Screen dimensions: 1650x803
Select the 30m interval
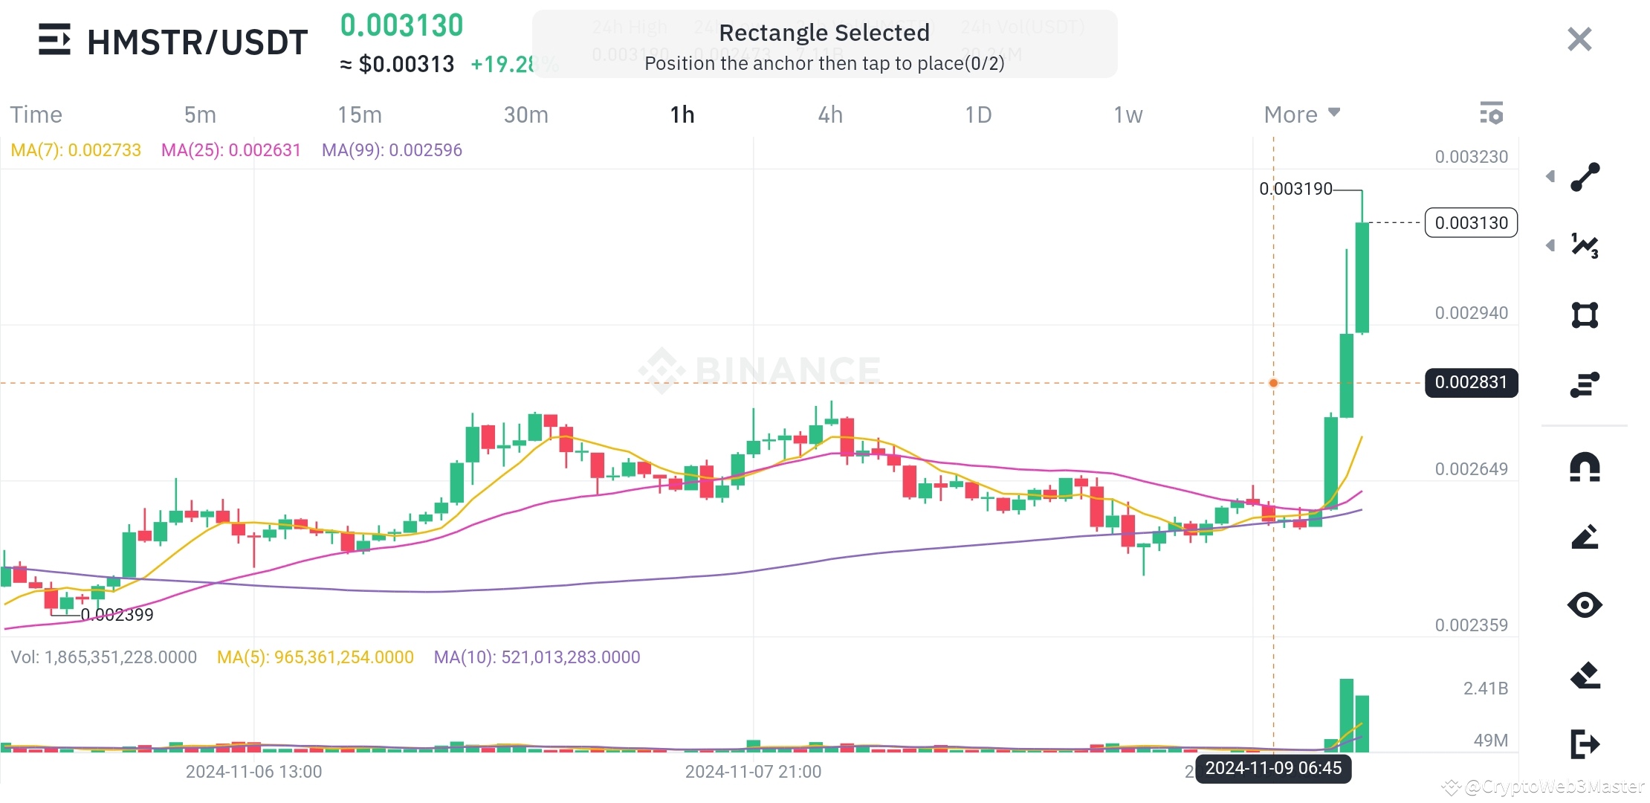click(525, 115)
